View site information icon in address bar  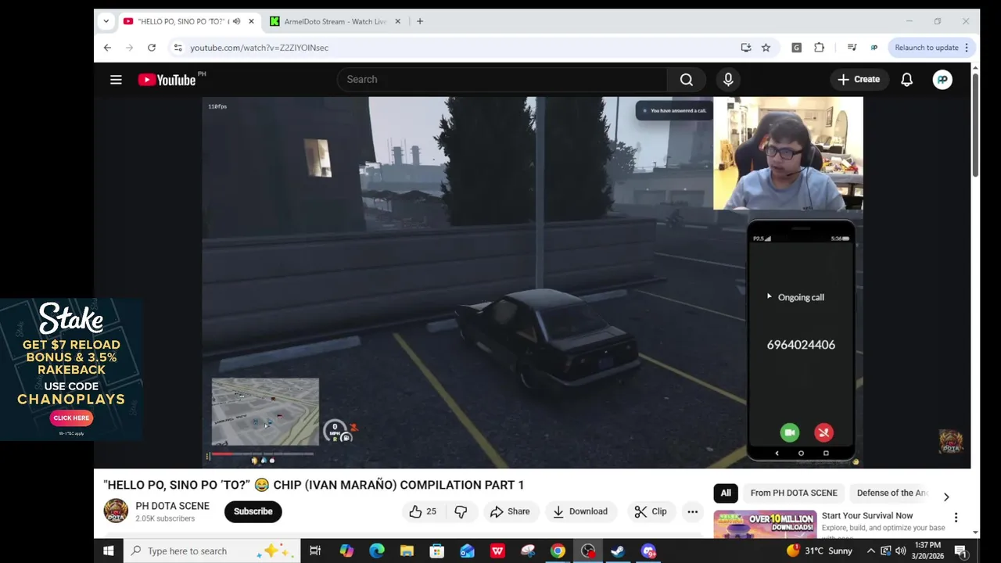click(x=178, y=48)
